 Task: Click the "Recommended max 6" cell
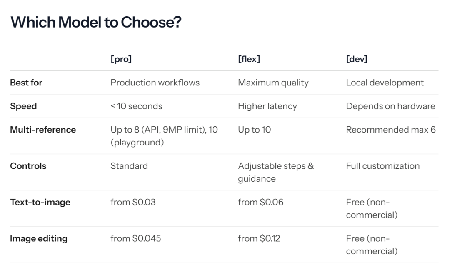click(x=391, y=130)
